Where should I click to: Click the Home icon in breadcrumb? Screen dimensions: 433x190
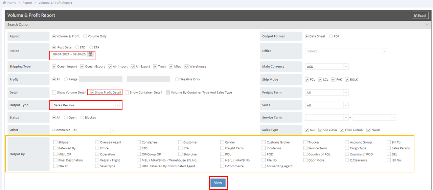[4, 3]
